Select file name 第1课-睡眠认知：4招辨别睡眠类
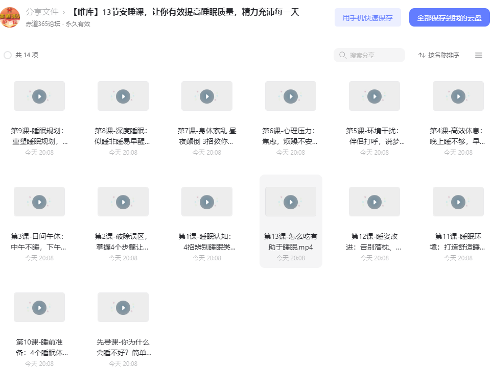The height and width of the screenshot is (369, 492). click(207, 242)
